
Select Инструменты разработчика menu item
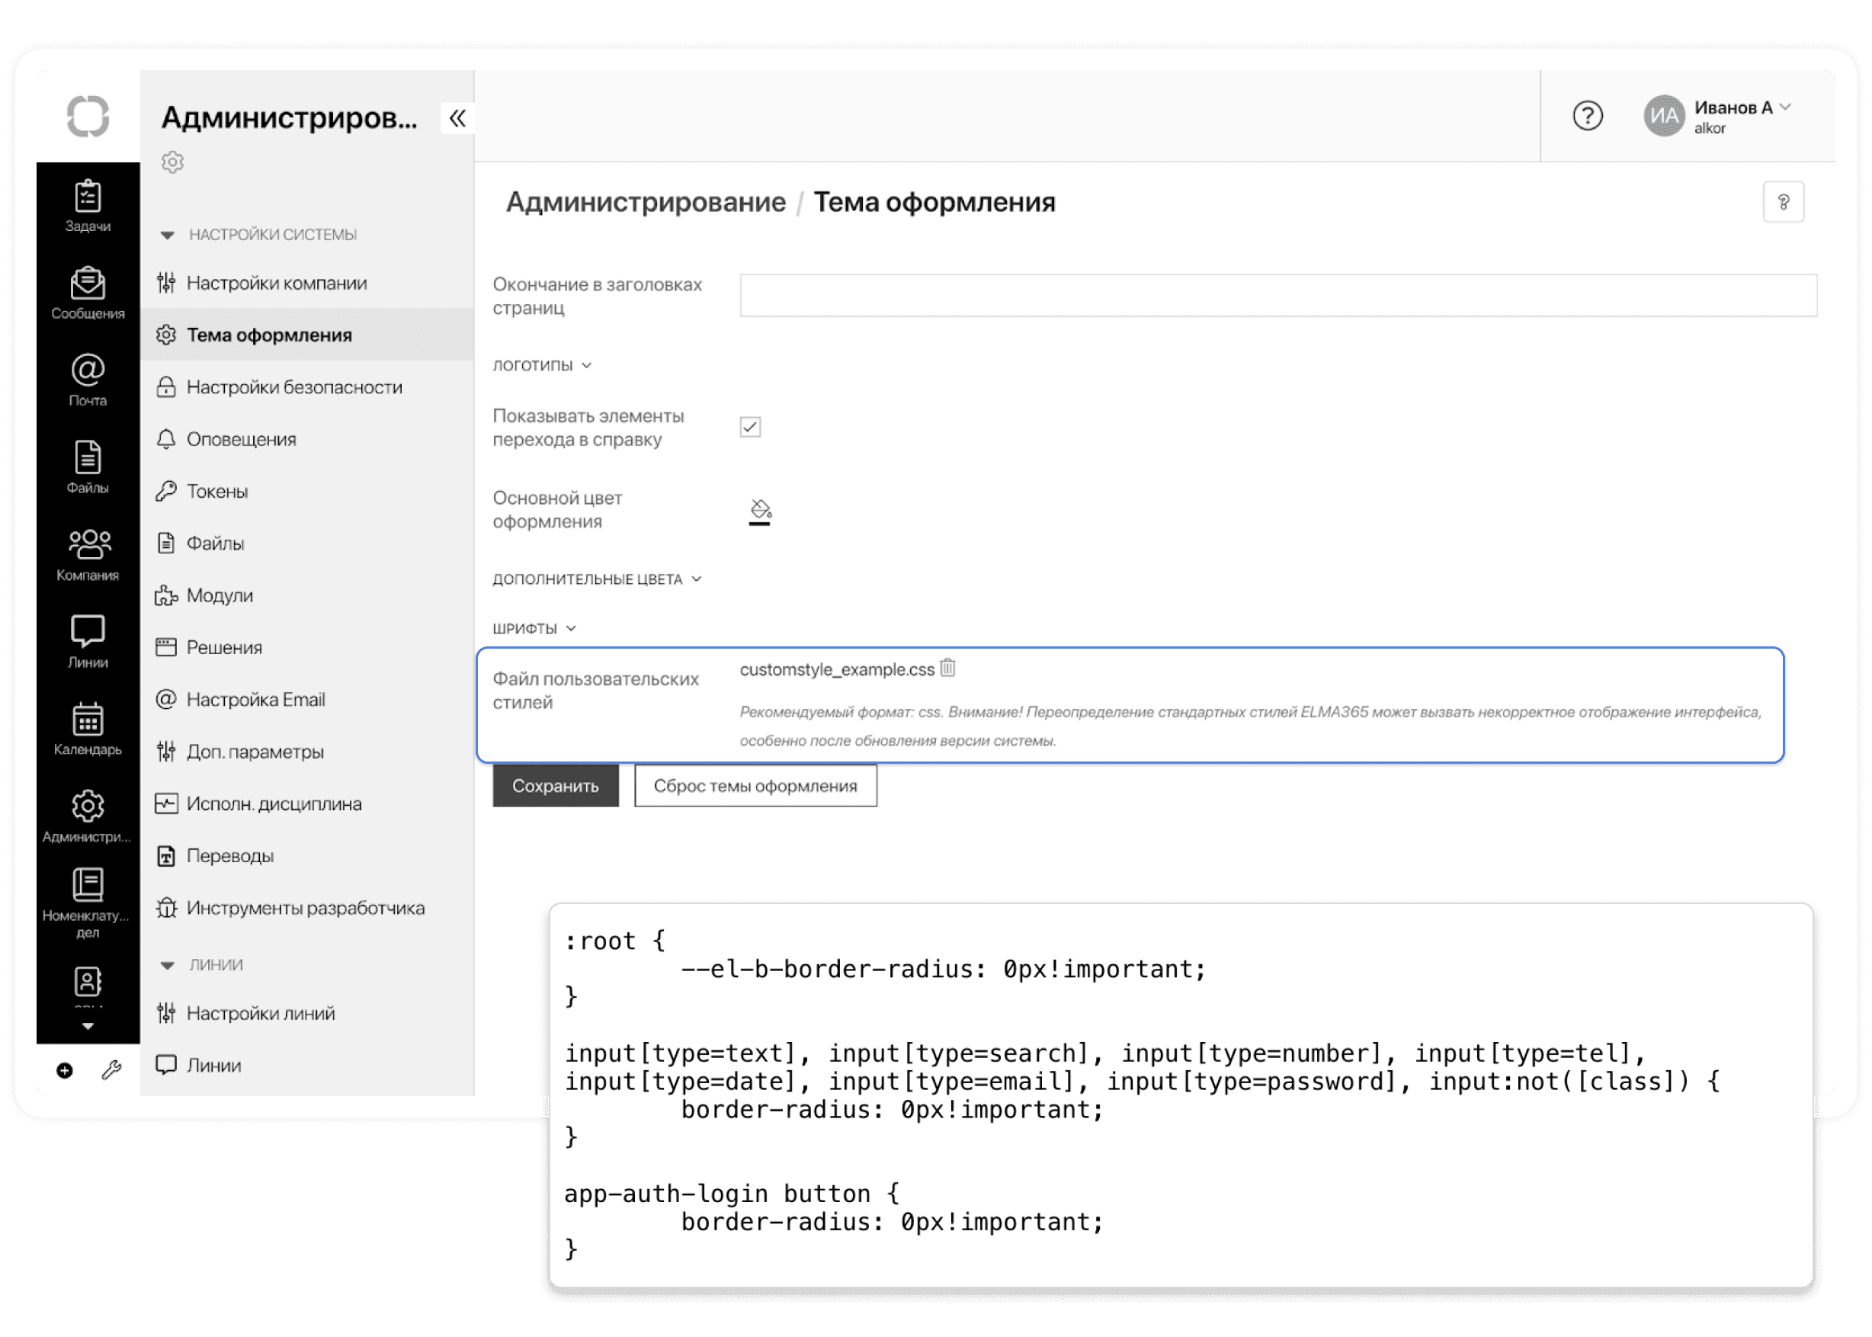[x=305, y=908]
